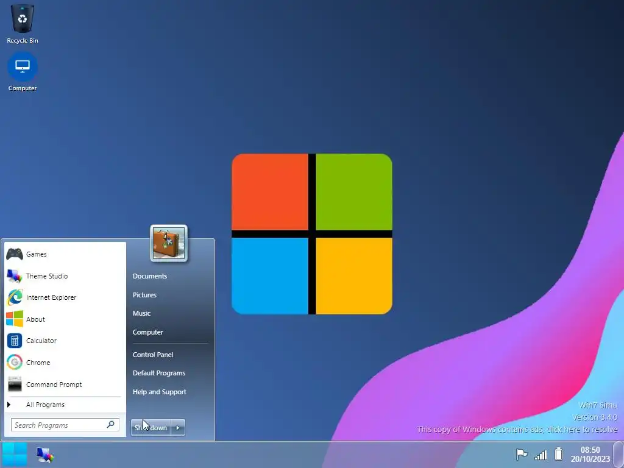This screenshot has height=468, width=624.
Task: Click the Chrome icon in Start menu
Action: [x=15, y=363]
